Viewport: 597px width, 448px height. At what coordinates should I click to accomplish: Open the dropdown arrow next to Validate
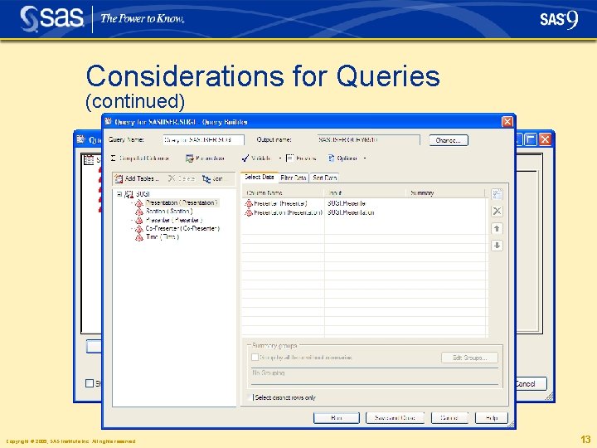point(280,158)
